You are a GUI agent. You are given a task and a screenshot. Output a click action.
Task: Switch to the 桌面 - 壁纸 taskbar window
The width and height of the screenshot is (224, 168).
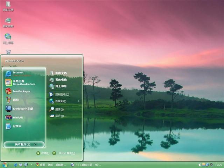pos(51,165)
